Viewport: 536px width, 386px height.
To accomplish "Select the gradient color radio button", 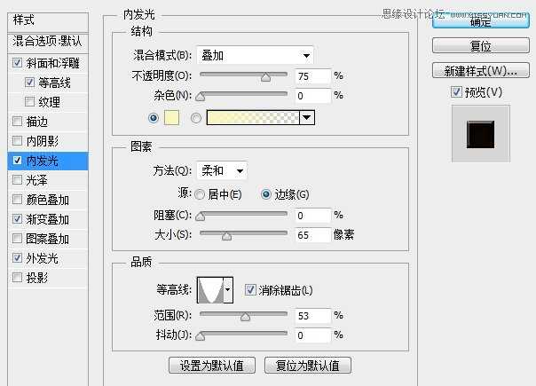I will coord(196,118).
